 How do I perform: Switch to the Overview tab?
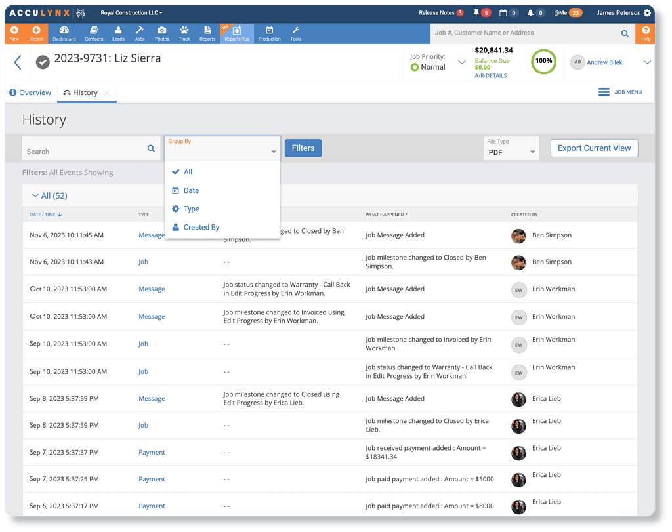(x=30, y=92)
